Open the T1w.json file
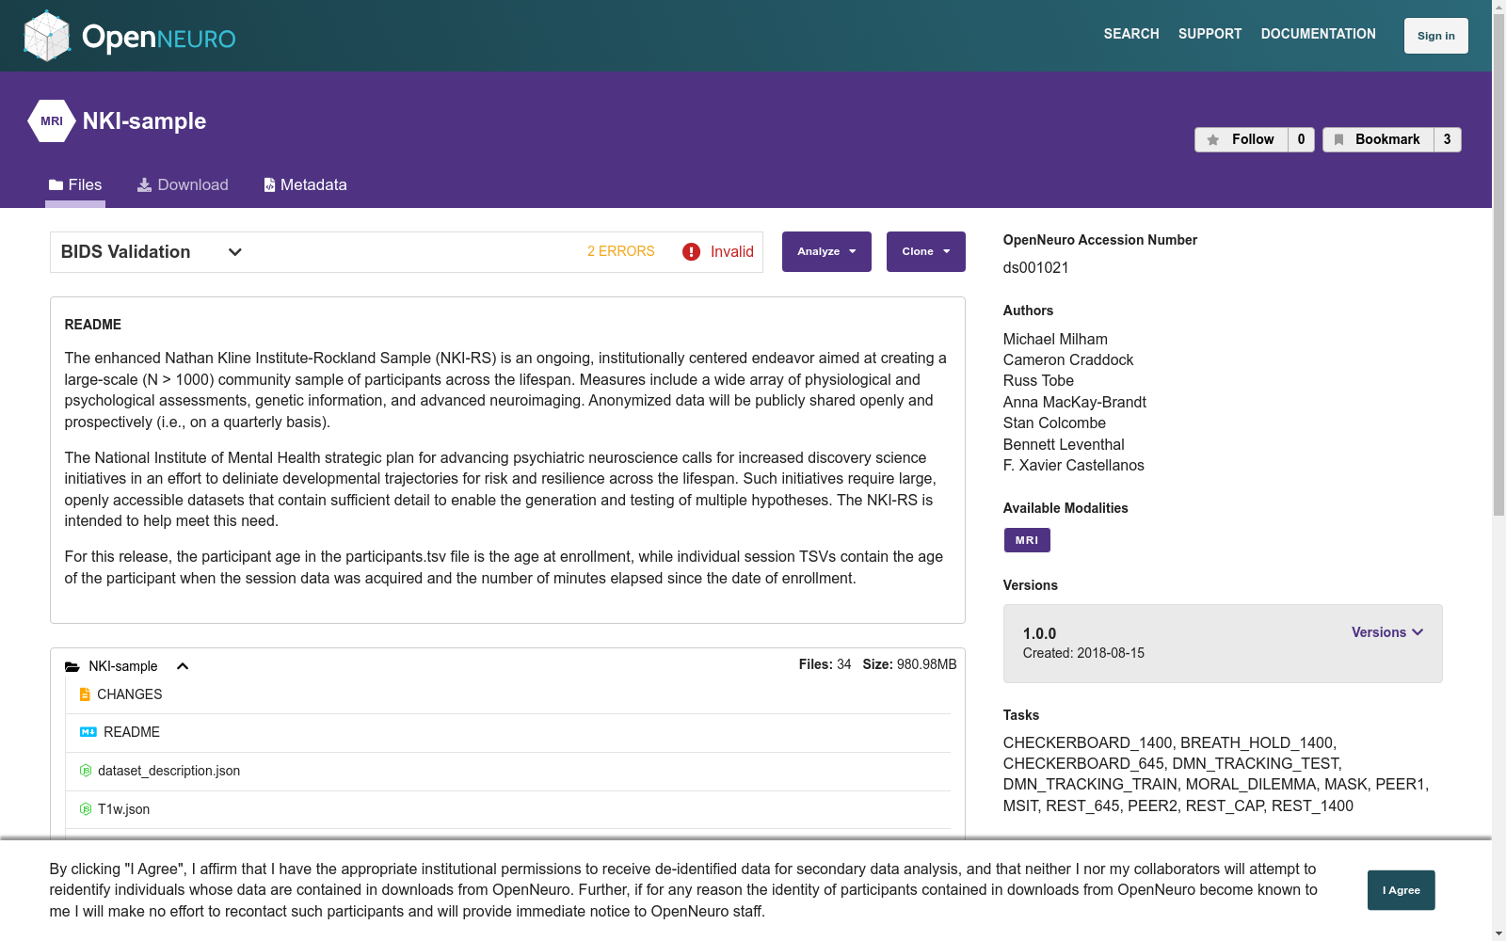This screenshot has width=1506, height=941. point(124,809)
